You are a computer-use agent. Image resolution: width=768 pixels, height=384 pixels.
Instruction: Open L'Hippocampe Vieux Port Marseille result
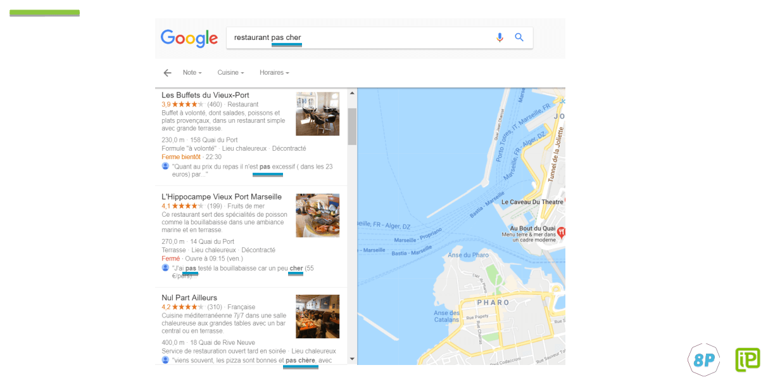(x=222, y=196)
